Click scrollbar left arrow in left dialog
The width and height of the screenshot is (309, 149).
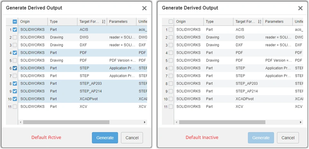[21, 122]
